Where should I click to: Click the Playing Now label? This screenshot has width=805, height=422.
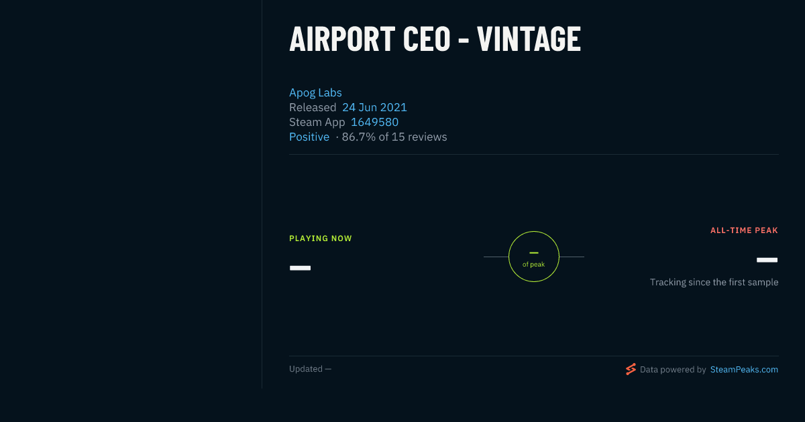pyautogui.click(x=321, y=238)
